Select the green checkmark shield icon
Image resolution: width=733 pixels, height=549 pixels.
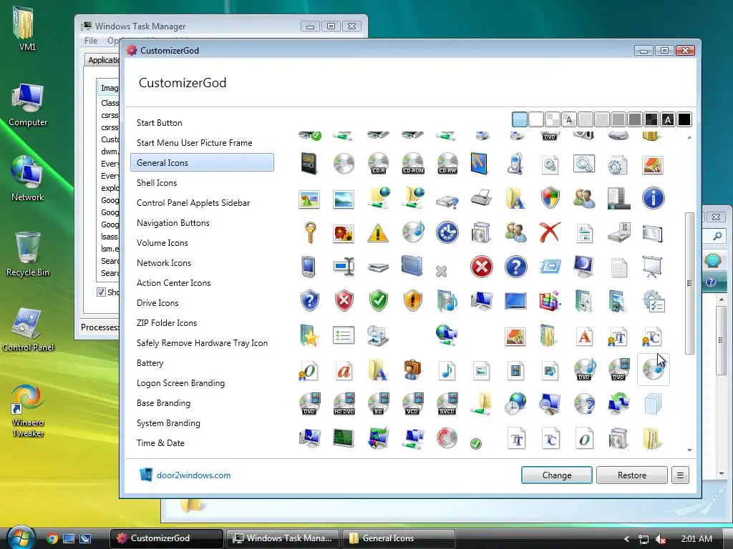(378, 301)
